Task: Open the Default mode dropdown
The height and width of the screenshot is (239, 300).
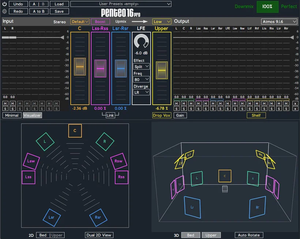Action: 80,22
